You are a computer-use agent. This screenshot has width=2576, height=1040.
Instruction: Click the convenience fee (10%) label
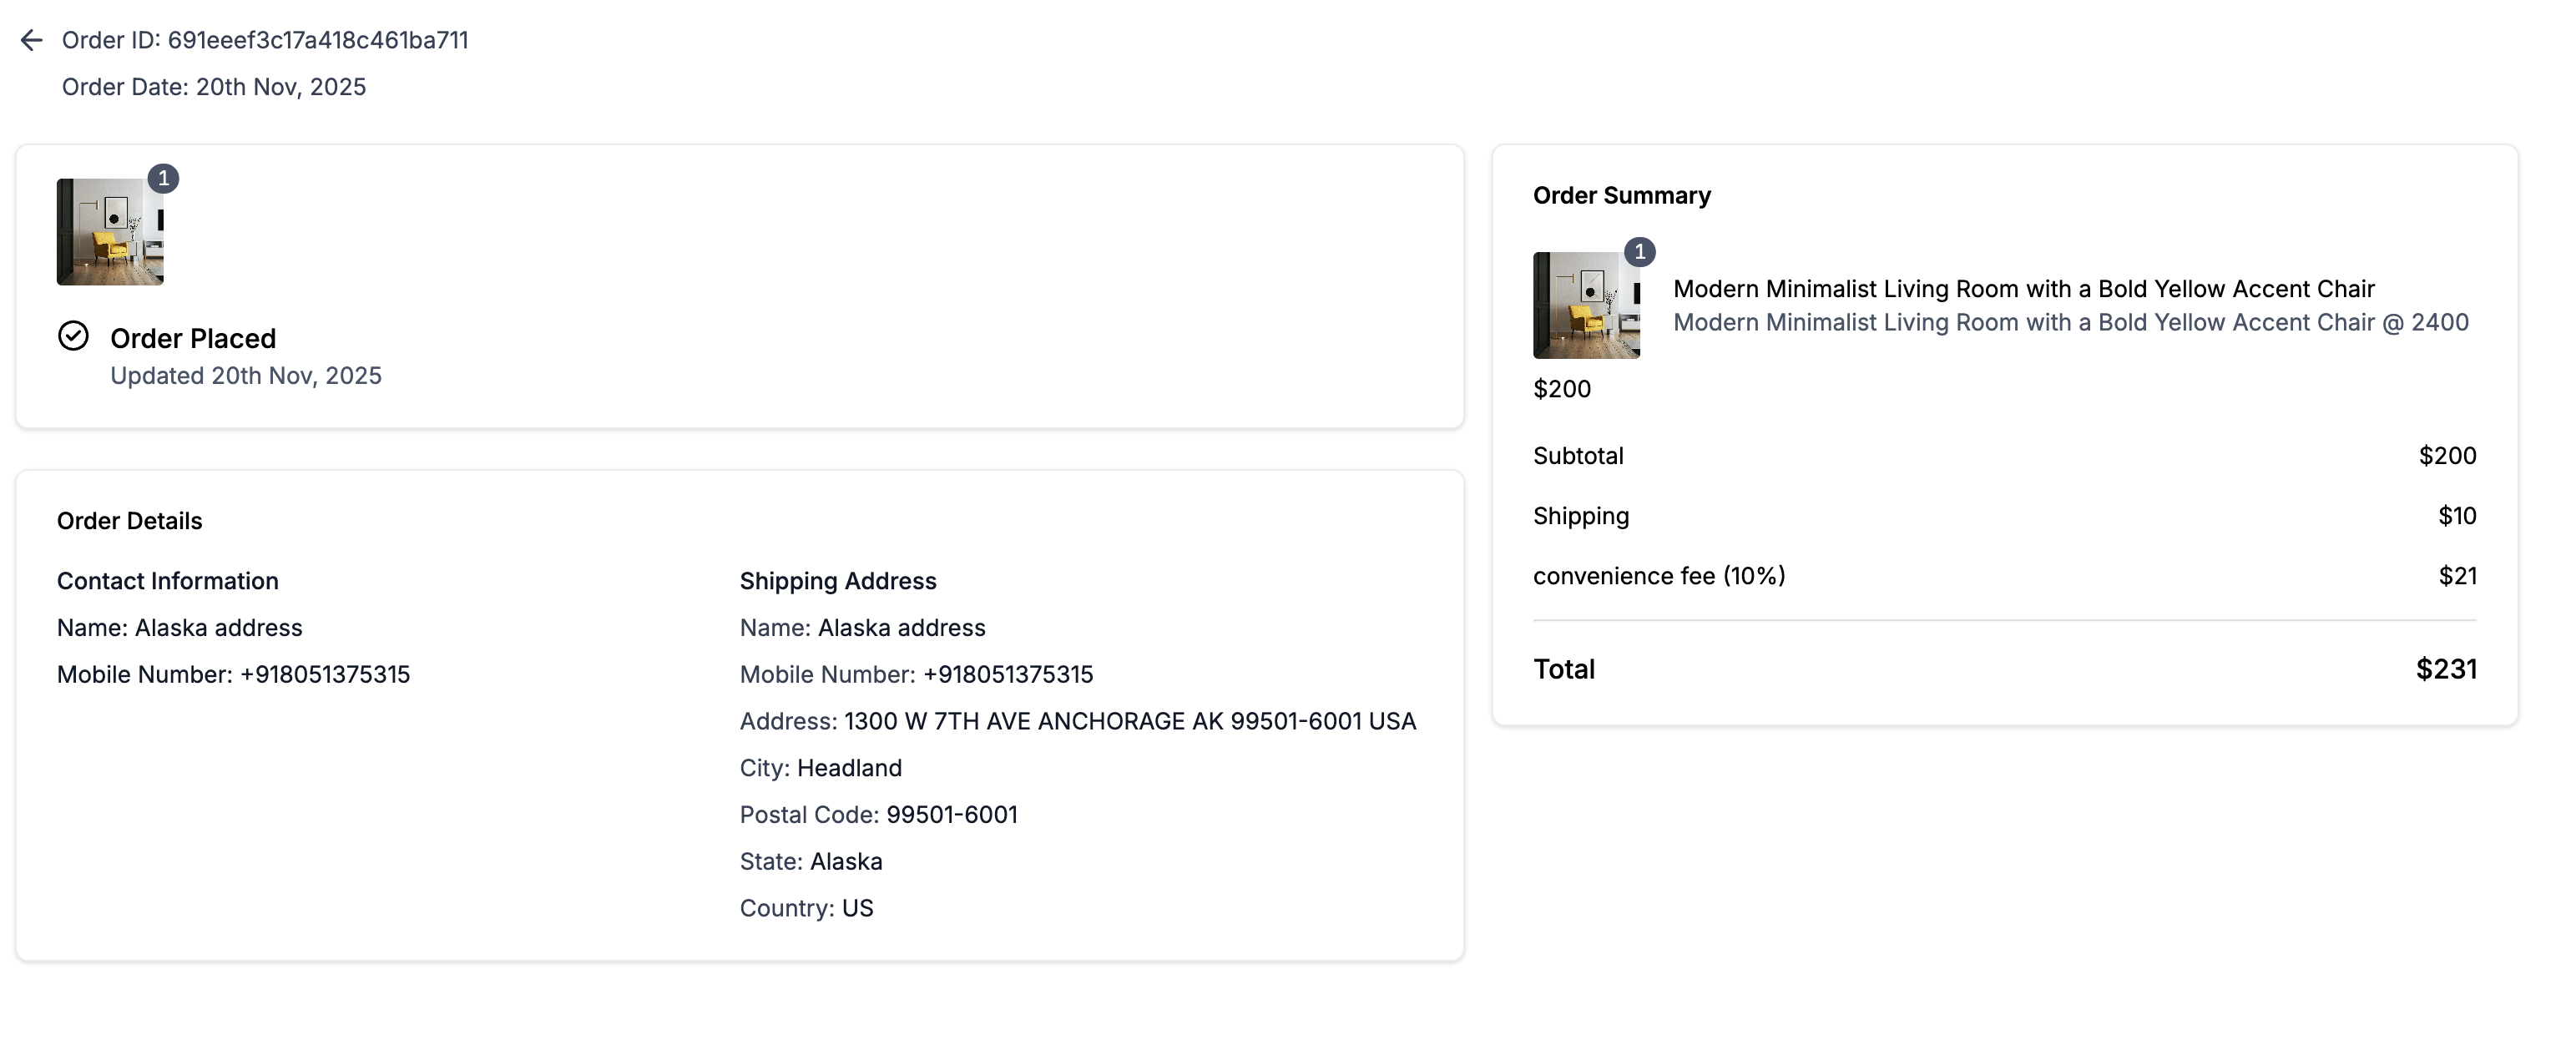point(1659,576)
